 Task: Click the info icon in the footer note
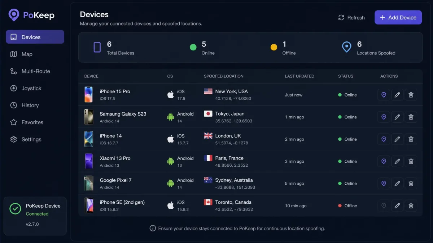(x=153, y=228)
